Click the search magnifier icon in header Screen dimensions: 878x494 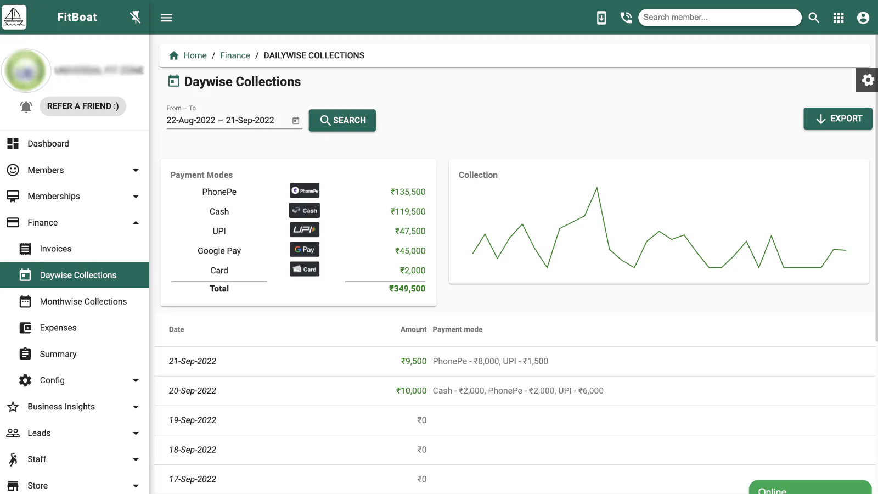(814, 18)
